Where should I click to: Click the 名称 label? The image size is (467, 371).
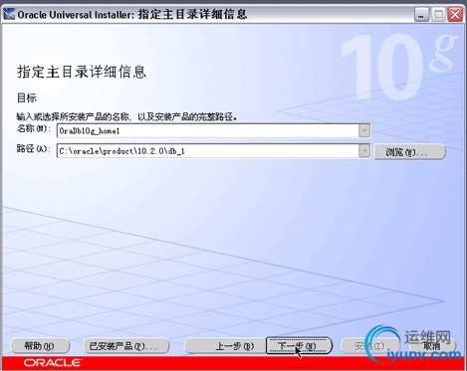coord(34,128)
